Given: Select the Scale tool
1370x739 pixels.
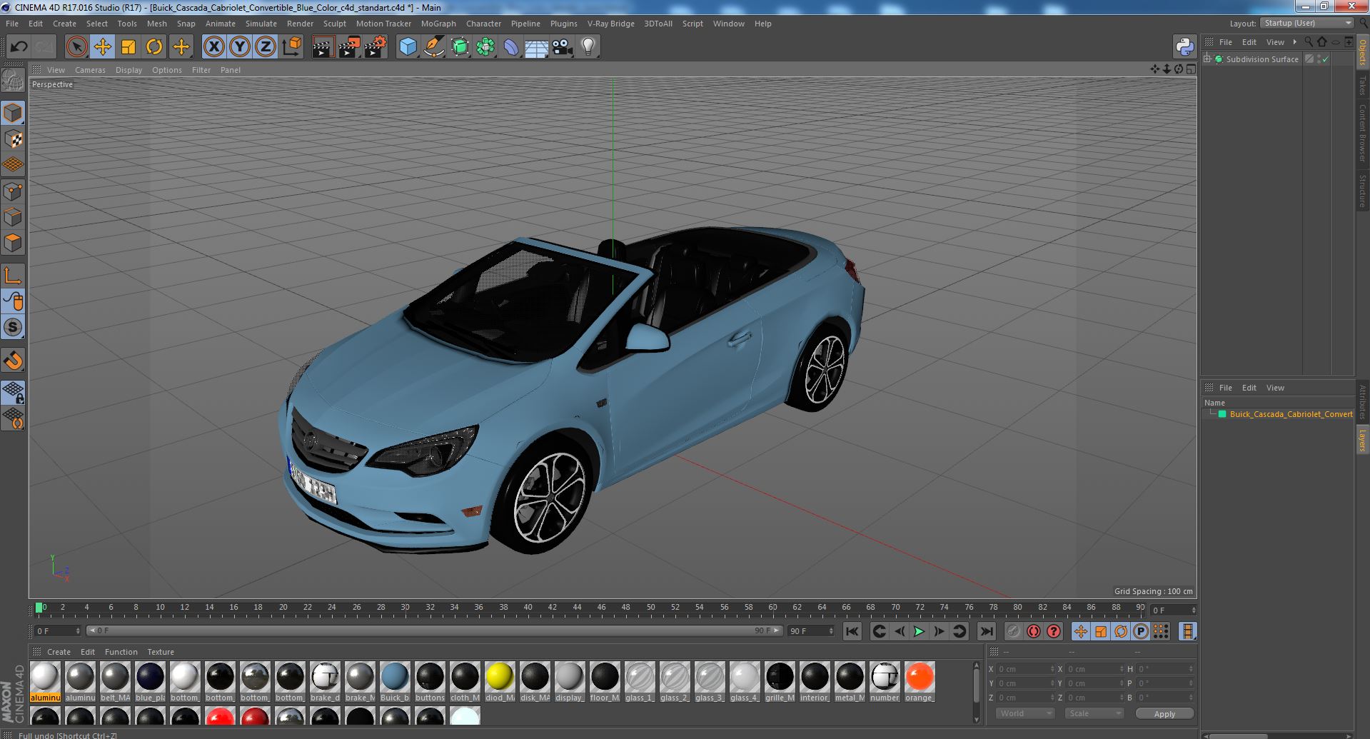Looking at the screenshot, I should (129, 47).
